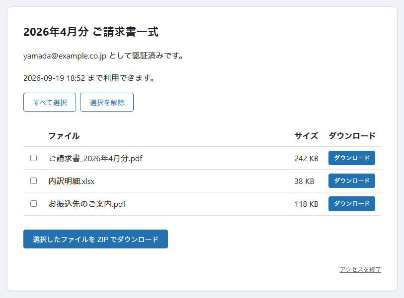The width and height of the screenshot is (404, 298).
Task: Click file name ご請求書_2026年4月分.pdf
Action: [x=95, y=158]
